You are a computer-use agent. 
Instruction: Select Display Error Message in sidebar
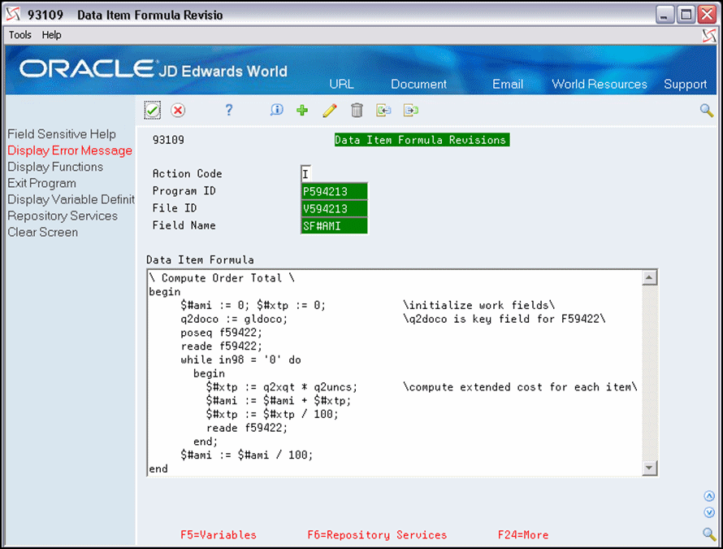point(70,150)
